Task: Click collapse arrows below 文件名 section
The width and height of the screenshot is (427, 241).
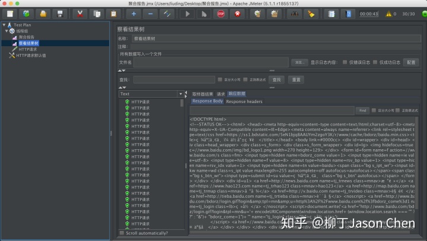Action: coord(122,70)
